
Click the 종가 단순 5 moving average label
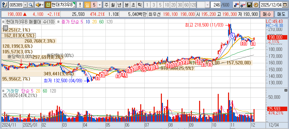pos(72,22)
